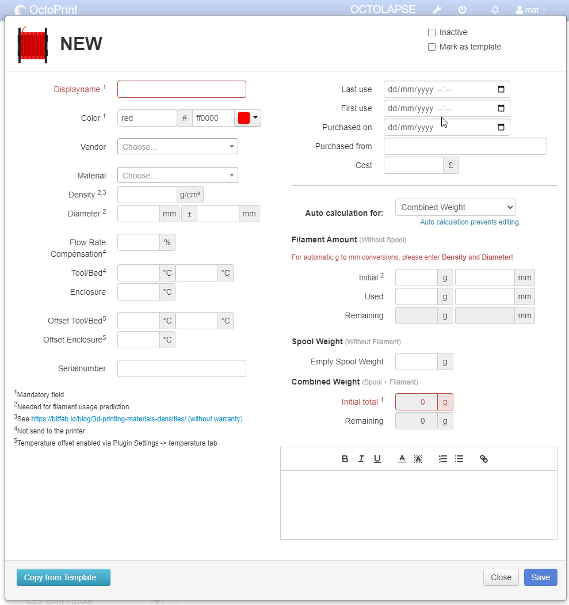569x605 pixels.
Task: Open the OCTOLAPSE tab
Action: pyautogui.click(x=383, y=10)
